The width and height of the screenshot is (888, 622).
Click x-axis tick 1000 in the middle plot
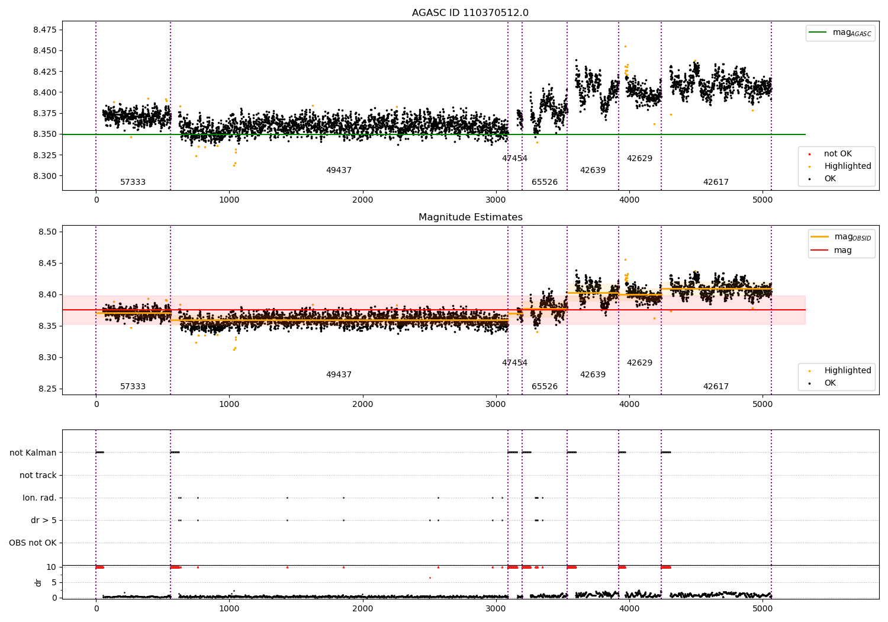tap(229, 405)
